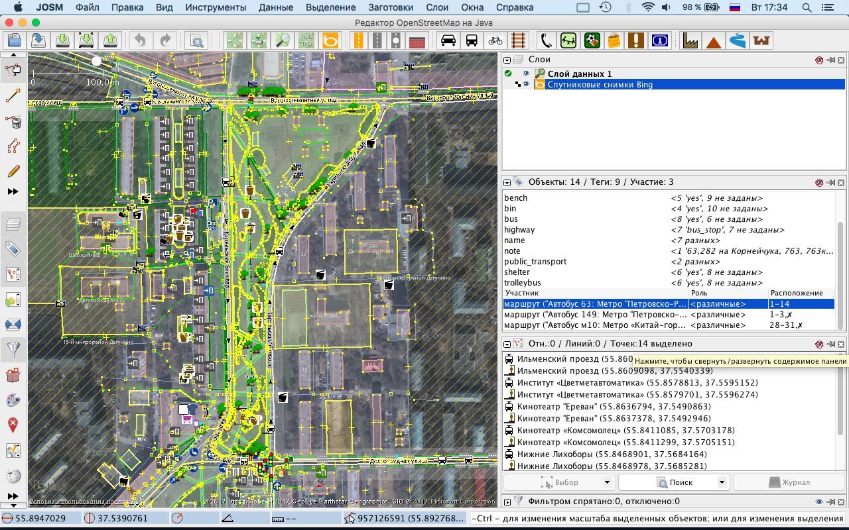Viewport: 849px width, 530px height.
Task: Open the Инструменты menu
Action: (x=216, y=7)
